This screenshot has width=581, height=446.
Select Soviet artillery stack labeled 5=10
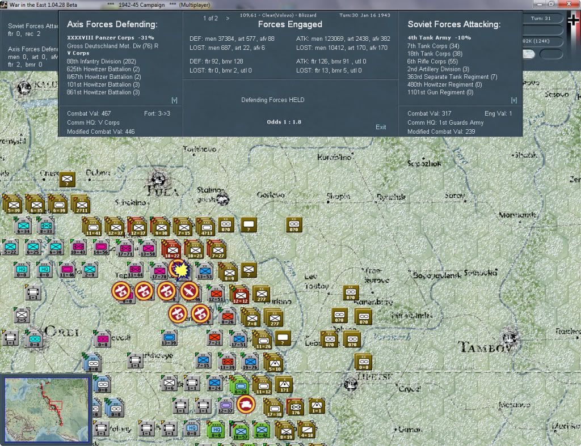(274, 362)
